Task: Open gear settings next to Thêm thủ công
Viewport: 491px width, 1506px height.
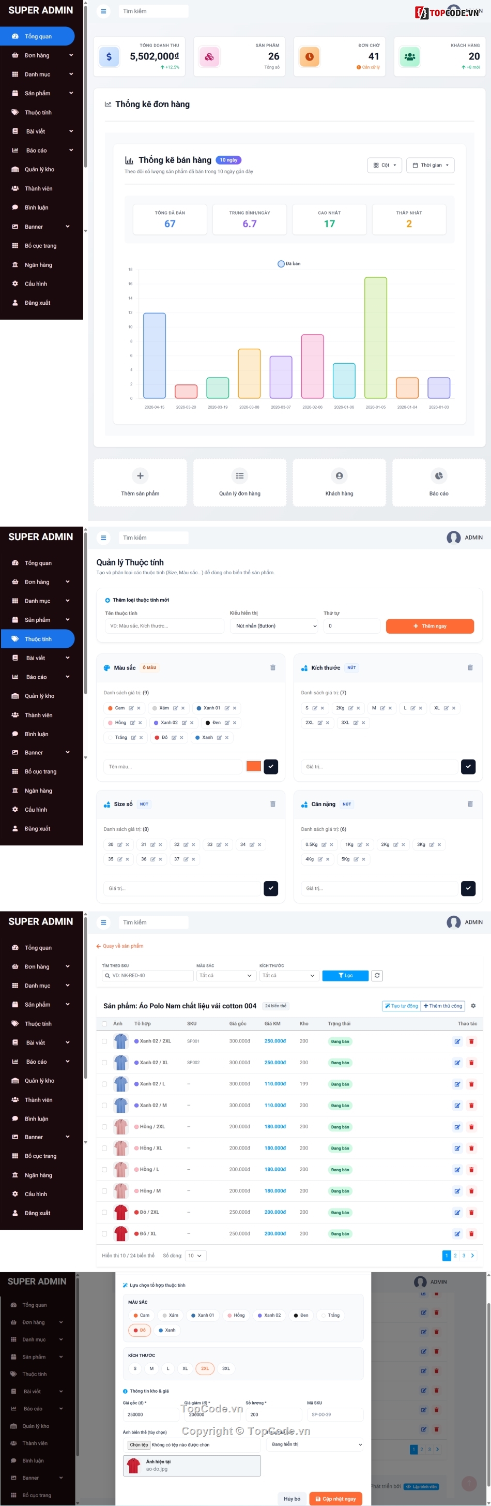Action: pyautogui.click(x=473, y=1006)
